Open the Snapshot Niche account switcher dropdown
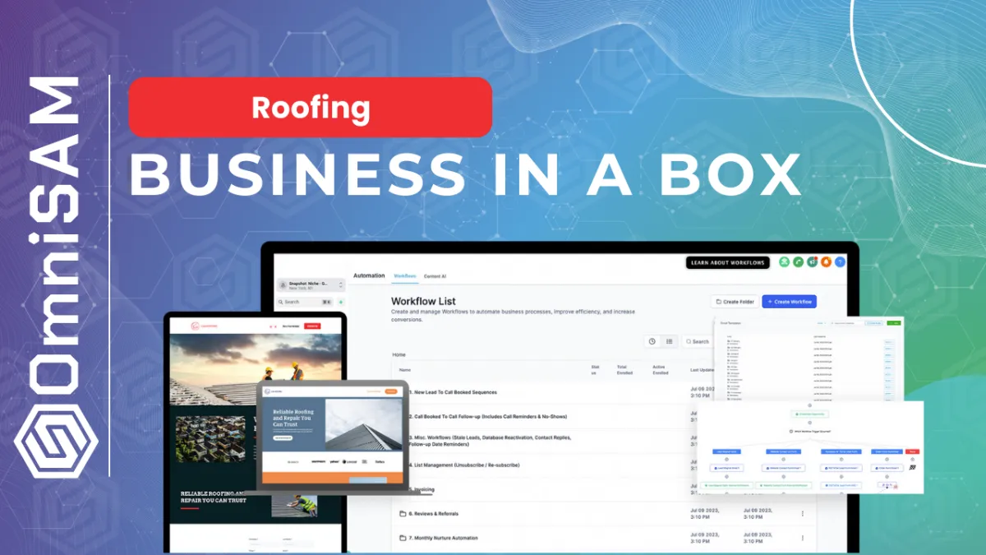The image size is (986, 555). pyautogui.click(x=311, y=285)
